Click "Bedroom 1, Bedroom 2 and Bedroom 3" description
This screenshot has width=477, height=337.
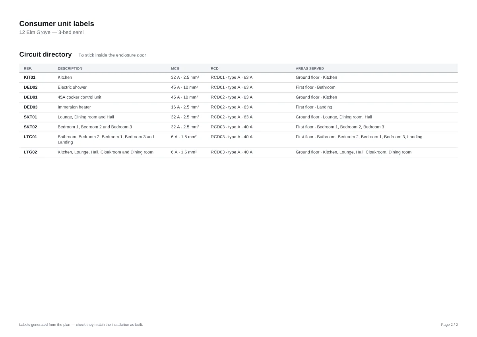pos(95,127)
